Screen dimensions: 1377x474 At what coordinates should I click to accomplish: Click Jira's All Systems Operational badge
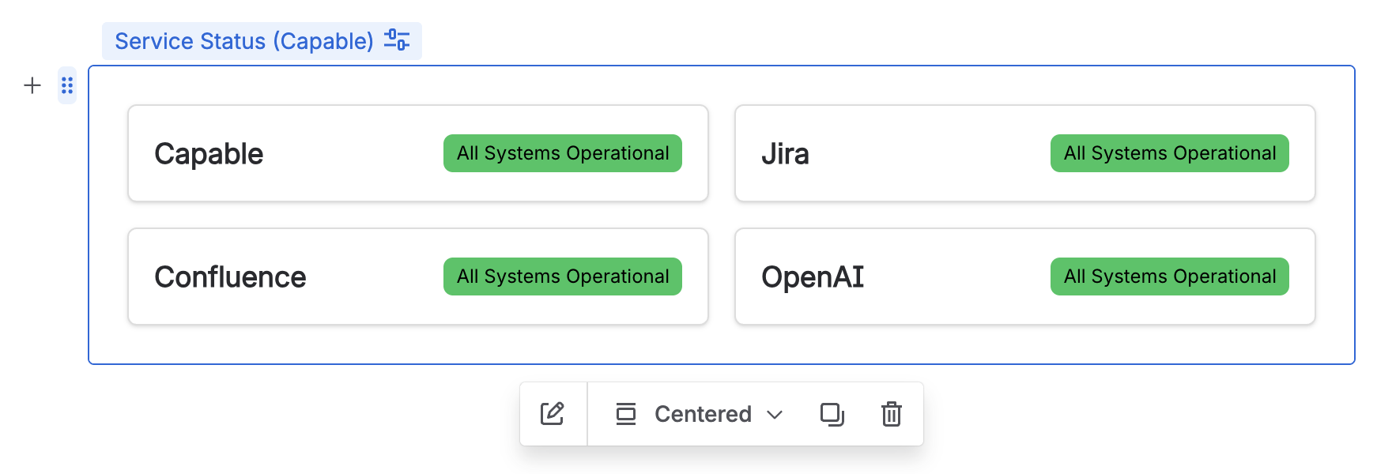click(1169, 153)
